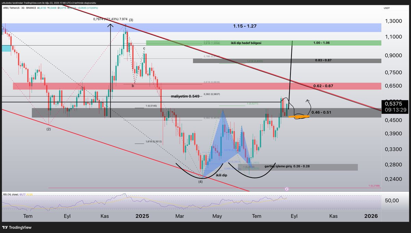Click the 'May' month label on time axis
411x233 pixels.
click(217, 216)
